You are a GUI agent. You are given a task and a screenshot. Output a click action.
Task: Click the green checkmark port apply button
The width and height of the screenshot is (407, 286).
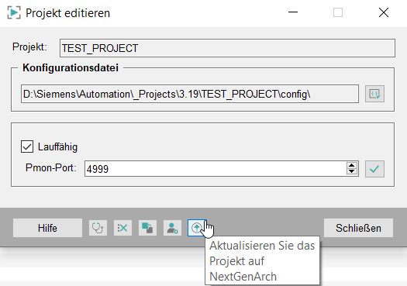pyautogui.click(x=374, y=169)
